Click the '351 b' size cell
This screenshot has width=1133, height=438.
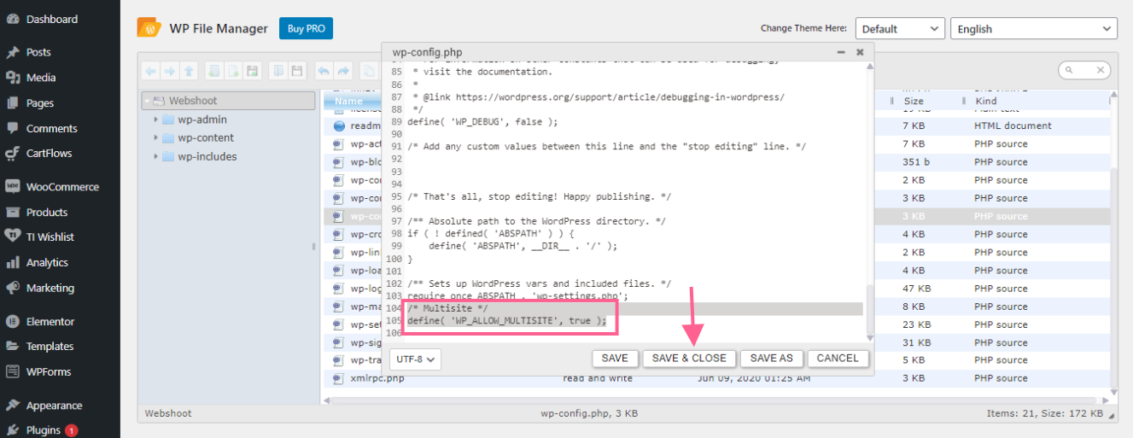(916, 162)
